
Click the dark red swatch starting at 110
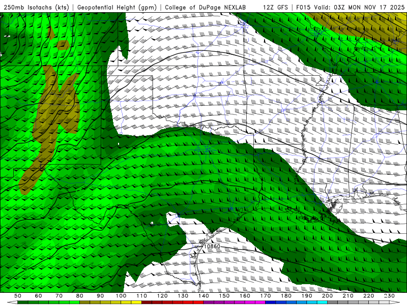[x=147, y=302]
